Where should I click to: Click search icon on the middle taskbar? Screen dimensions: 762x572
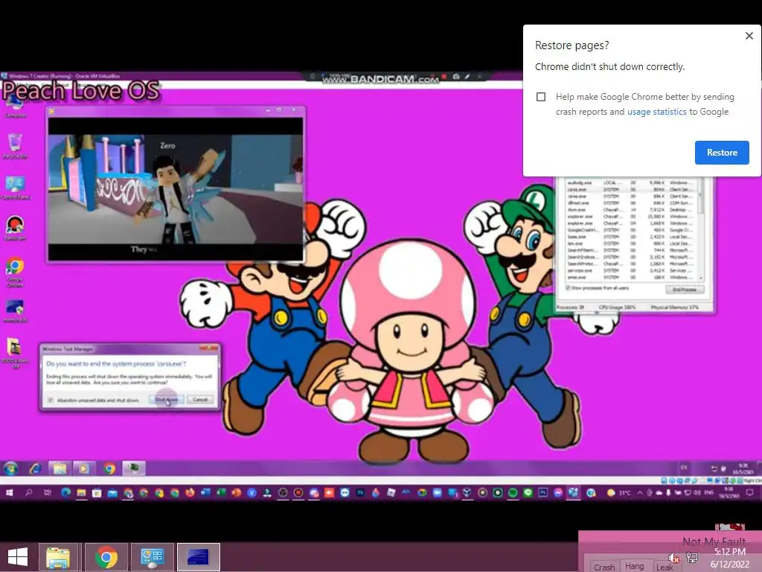coord(29,493)
